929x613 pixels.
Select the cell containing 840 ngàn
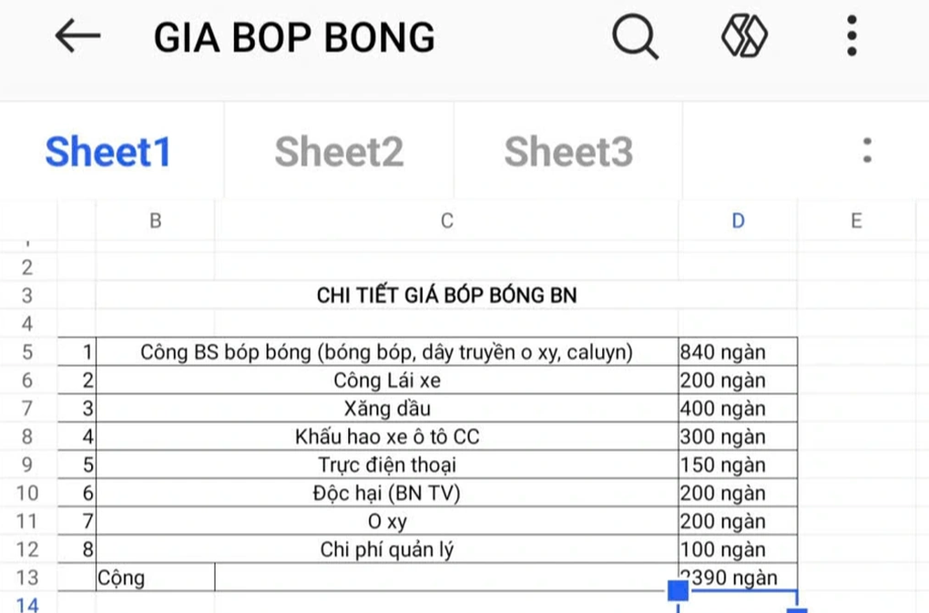(x=738, y=352)
